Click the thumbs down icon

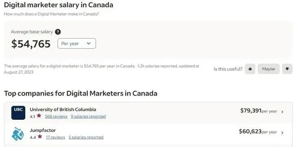[x=287, y=69]
